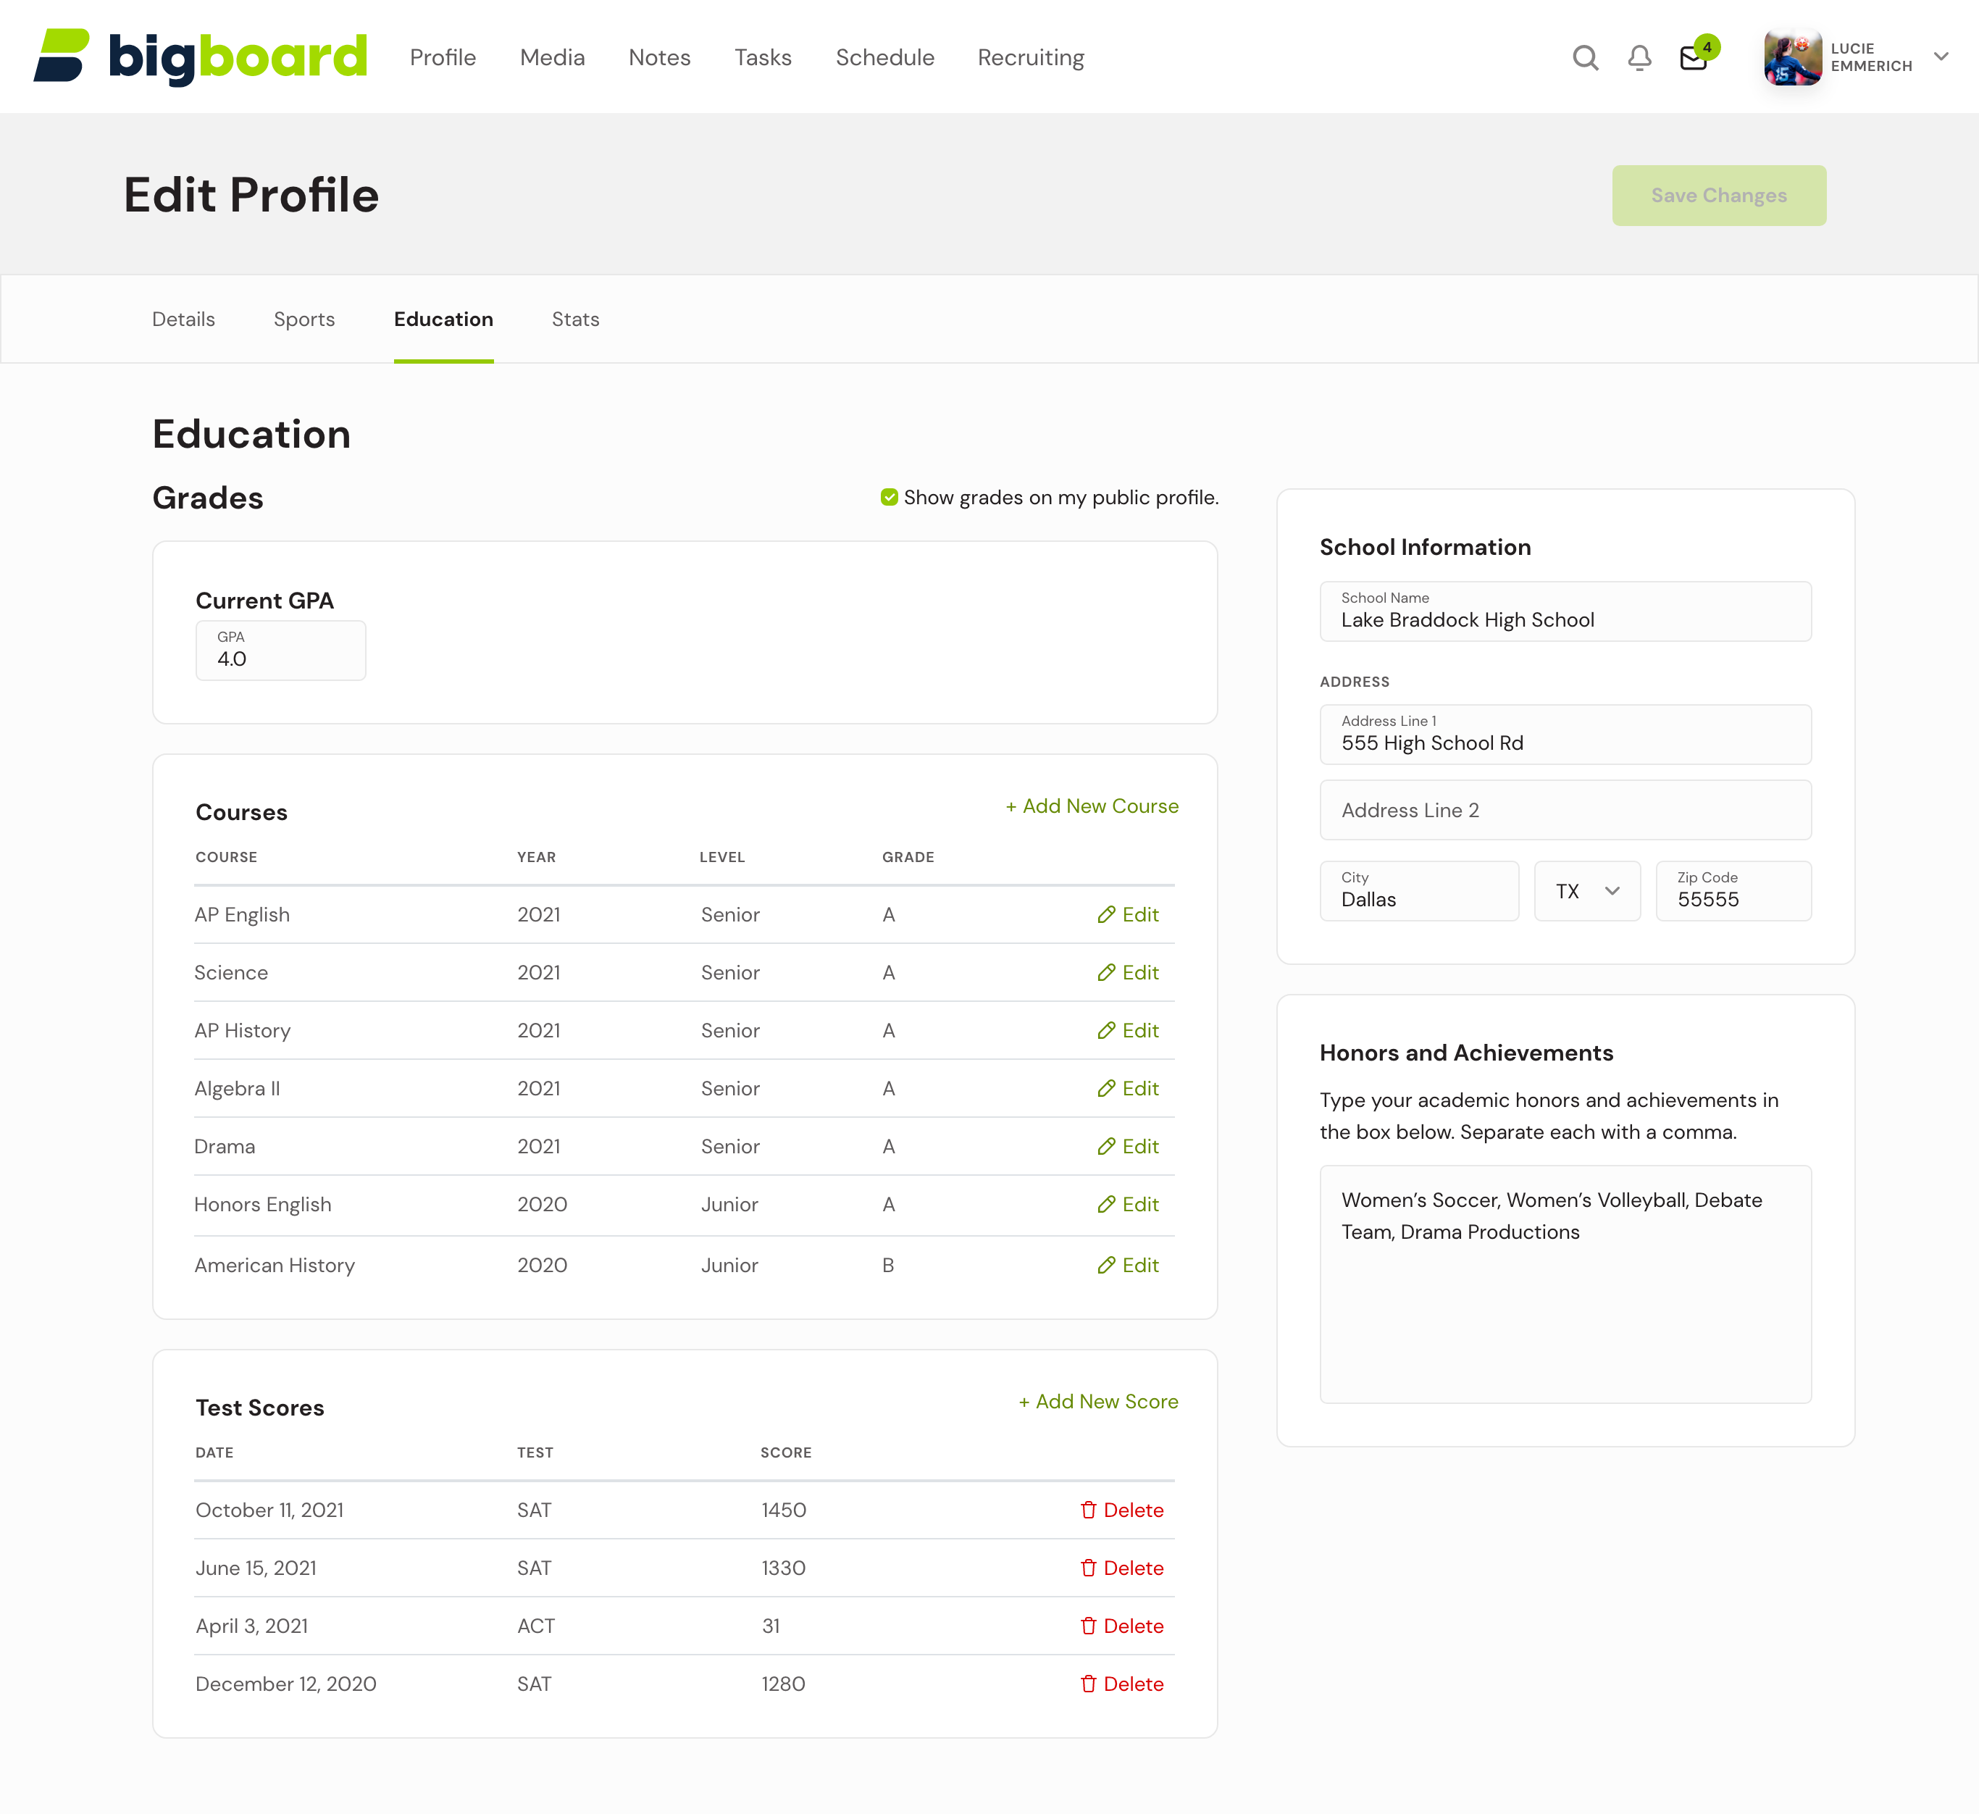Open Lucie Emmerich profile avatar

1793,57
